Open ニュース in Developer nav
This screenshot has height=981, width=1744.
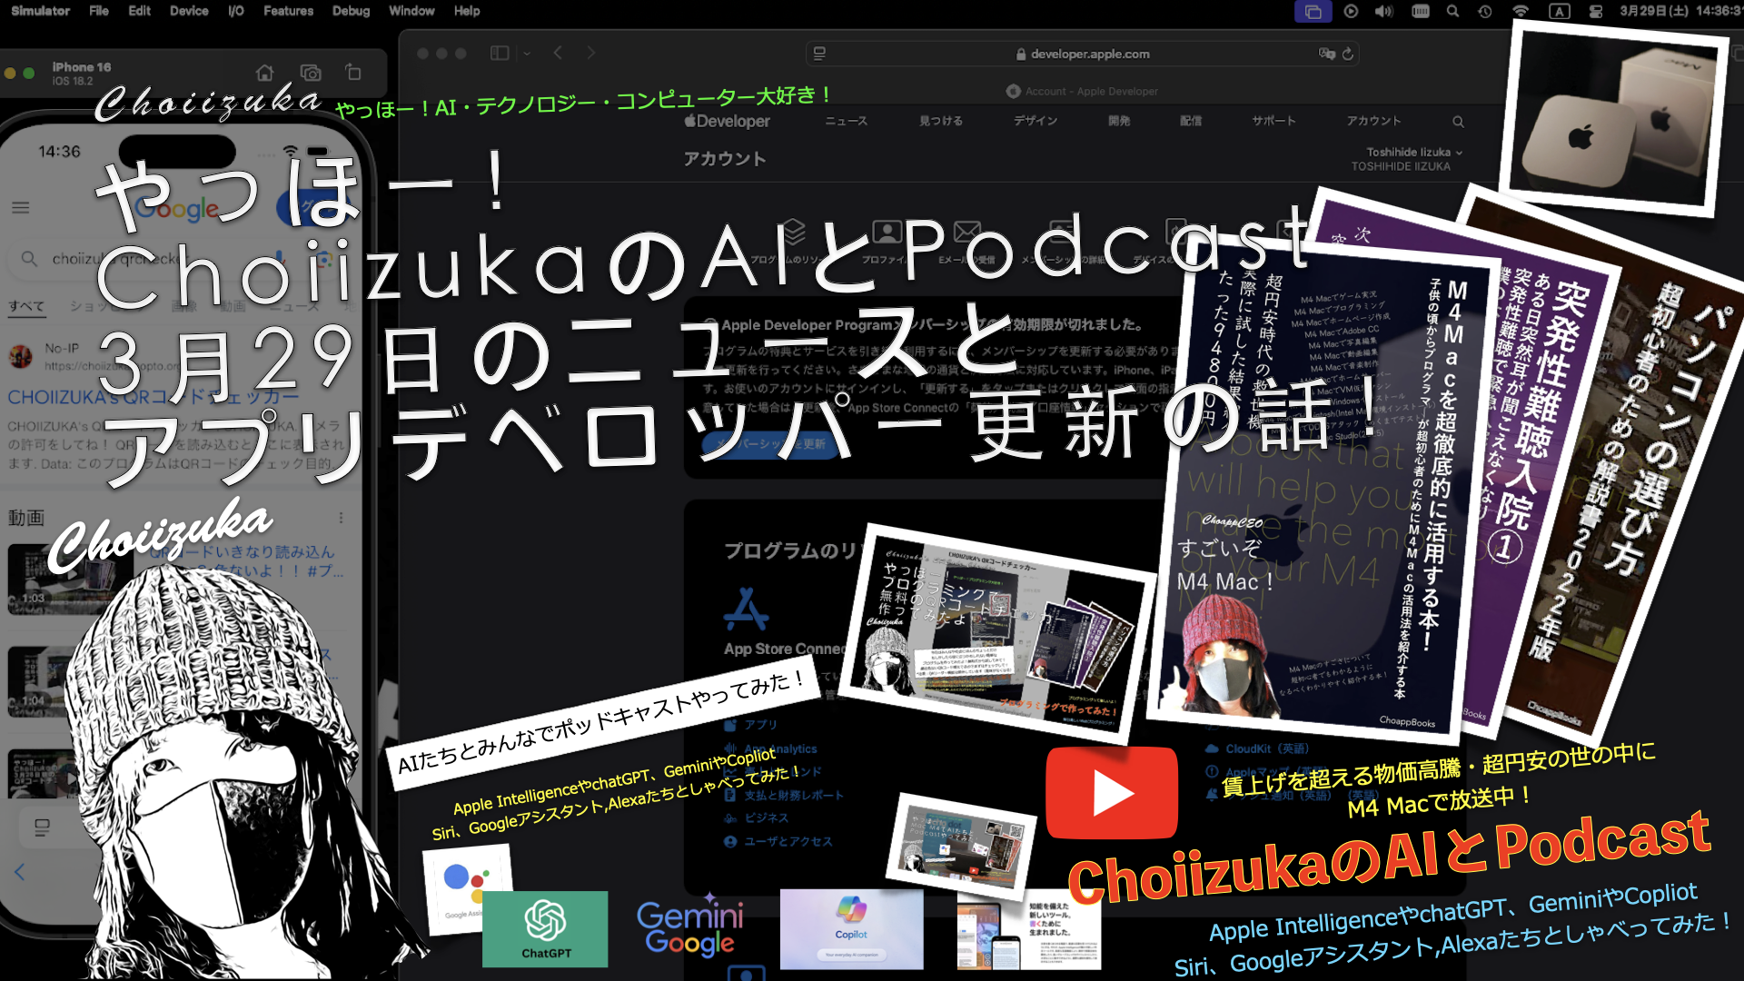pos(847,121)
